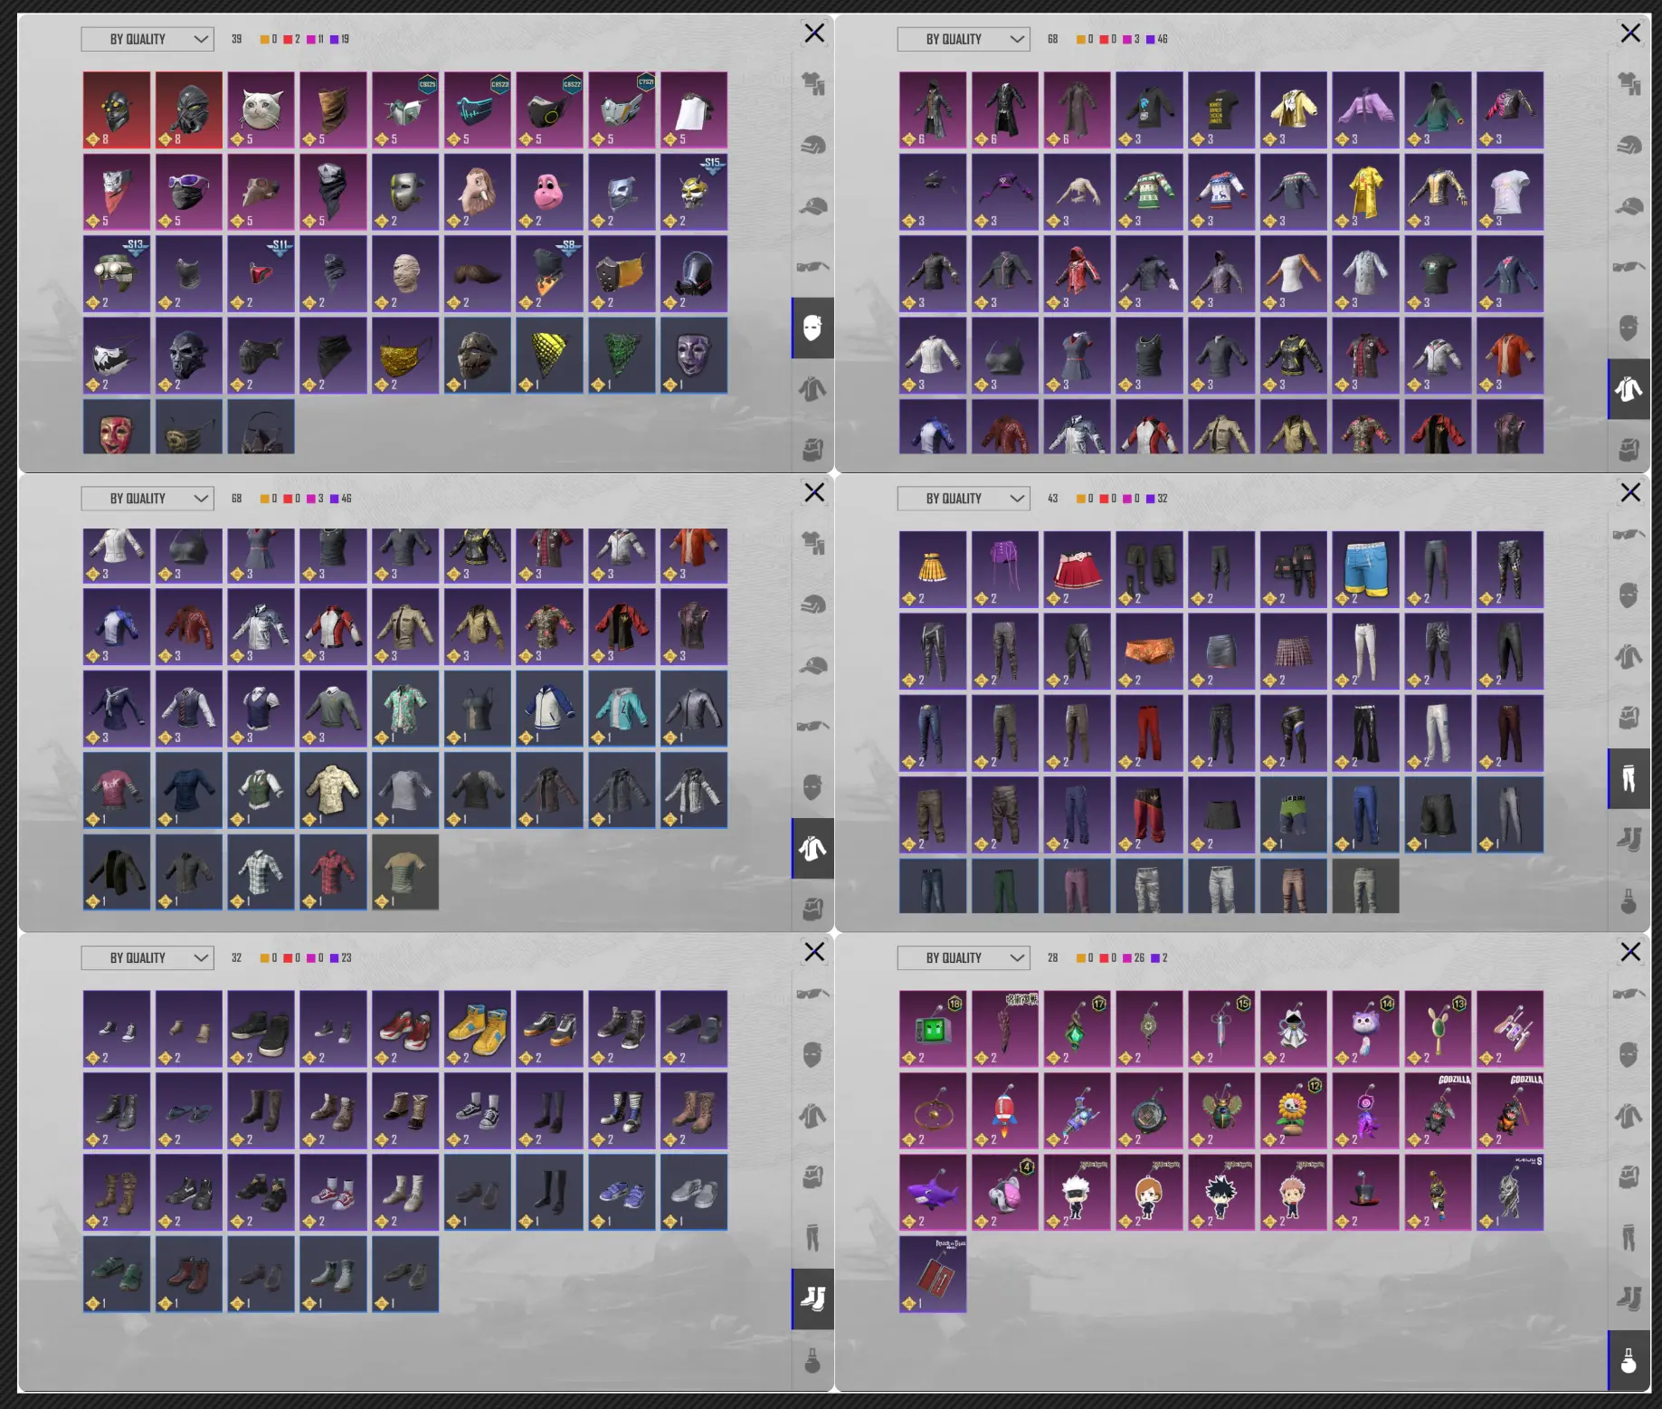This screenshot has height=1409, width=1662.
Task: Toggle the pink quality filter showing 26
Action: tap(1134, 957)
